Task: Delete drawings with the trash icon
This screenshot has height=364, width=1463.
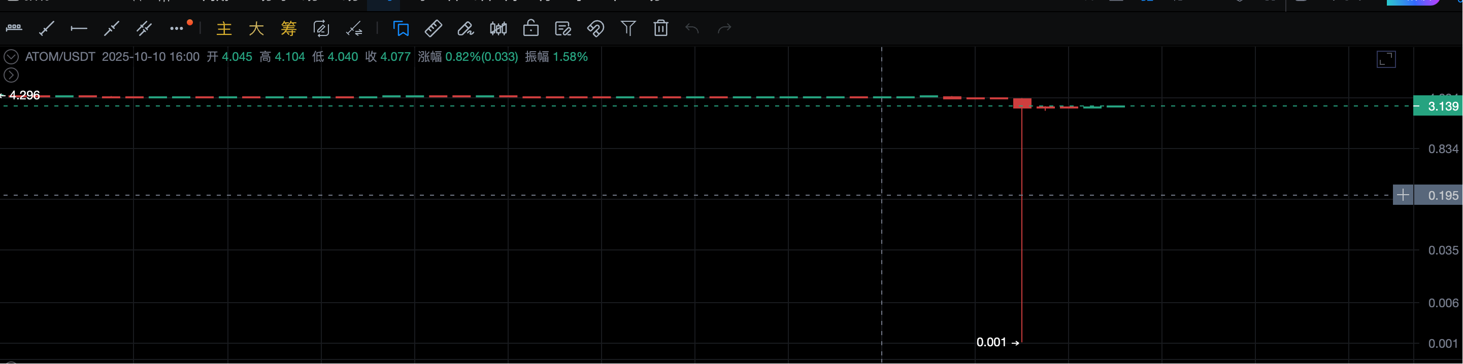Action: click(x=660, y=28)
